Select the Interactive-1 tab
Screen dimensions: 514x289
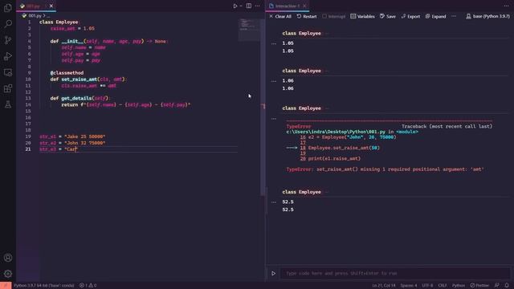point(287,6)
